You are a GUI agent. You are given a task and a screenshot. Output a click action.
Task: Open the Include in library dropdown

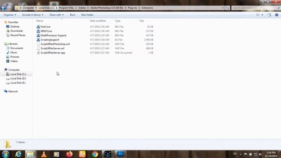pos(32,15)
